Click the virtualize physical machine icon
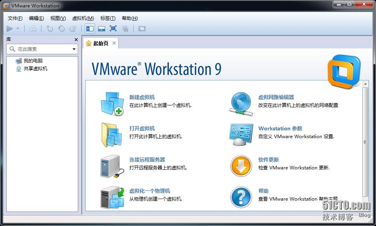Viewport: 376px width, 226px height. (112, 197)
